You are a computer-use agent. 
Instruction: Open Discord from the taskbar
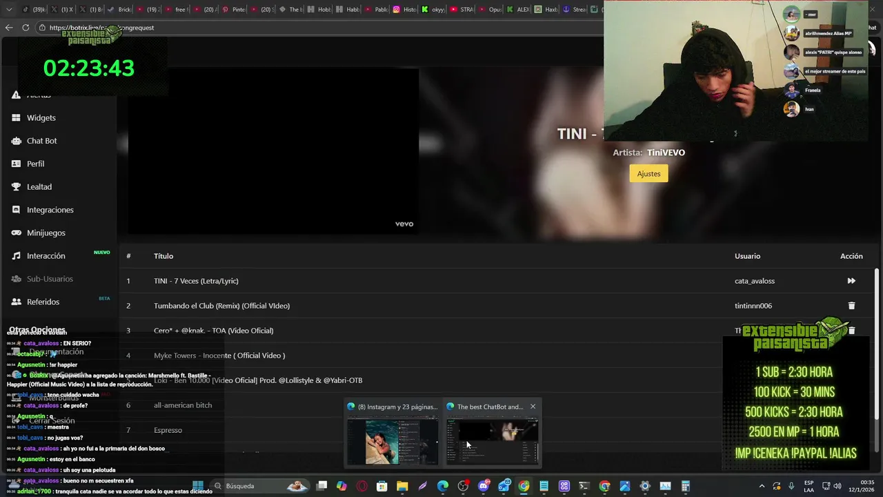point(484,486)
